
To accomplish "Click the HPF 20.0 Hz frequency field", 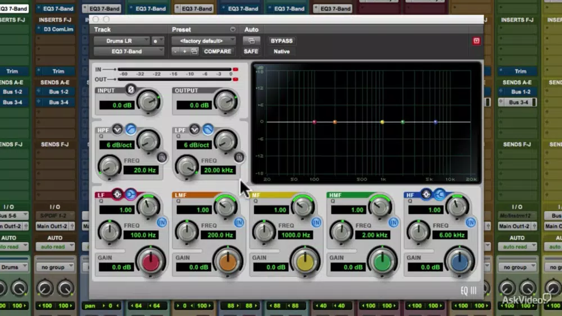I will [141, 170].
